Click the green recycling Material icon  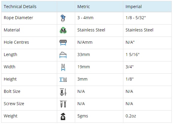[63, 30]
